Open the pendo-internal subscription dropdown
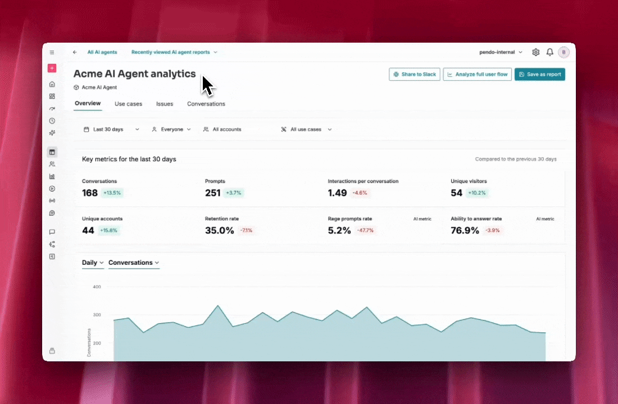This screenshot has height=404, width=618. (501, 52)
